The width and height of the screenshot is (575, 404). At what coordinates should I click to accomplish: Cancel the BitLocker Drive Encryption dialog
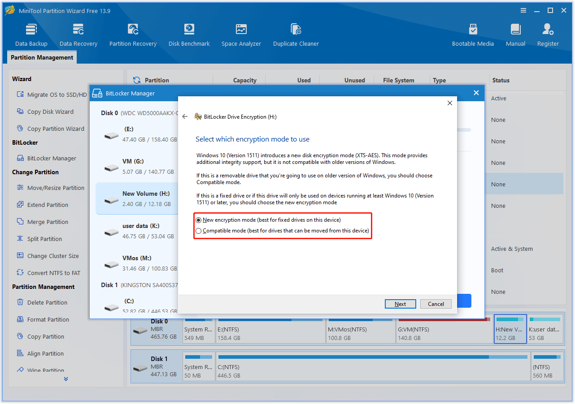pyautogui.click(x=436, y=304)
